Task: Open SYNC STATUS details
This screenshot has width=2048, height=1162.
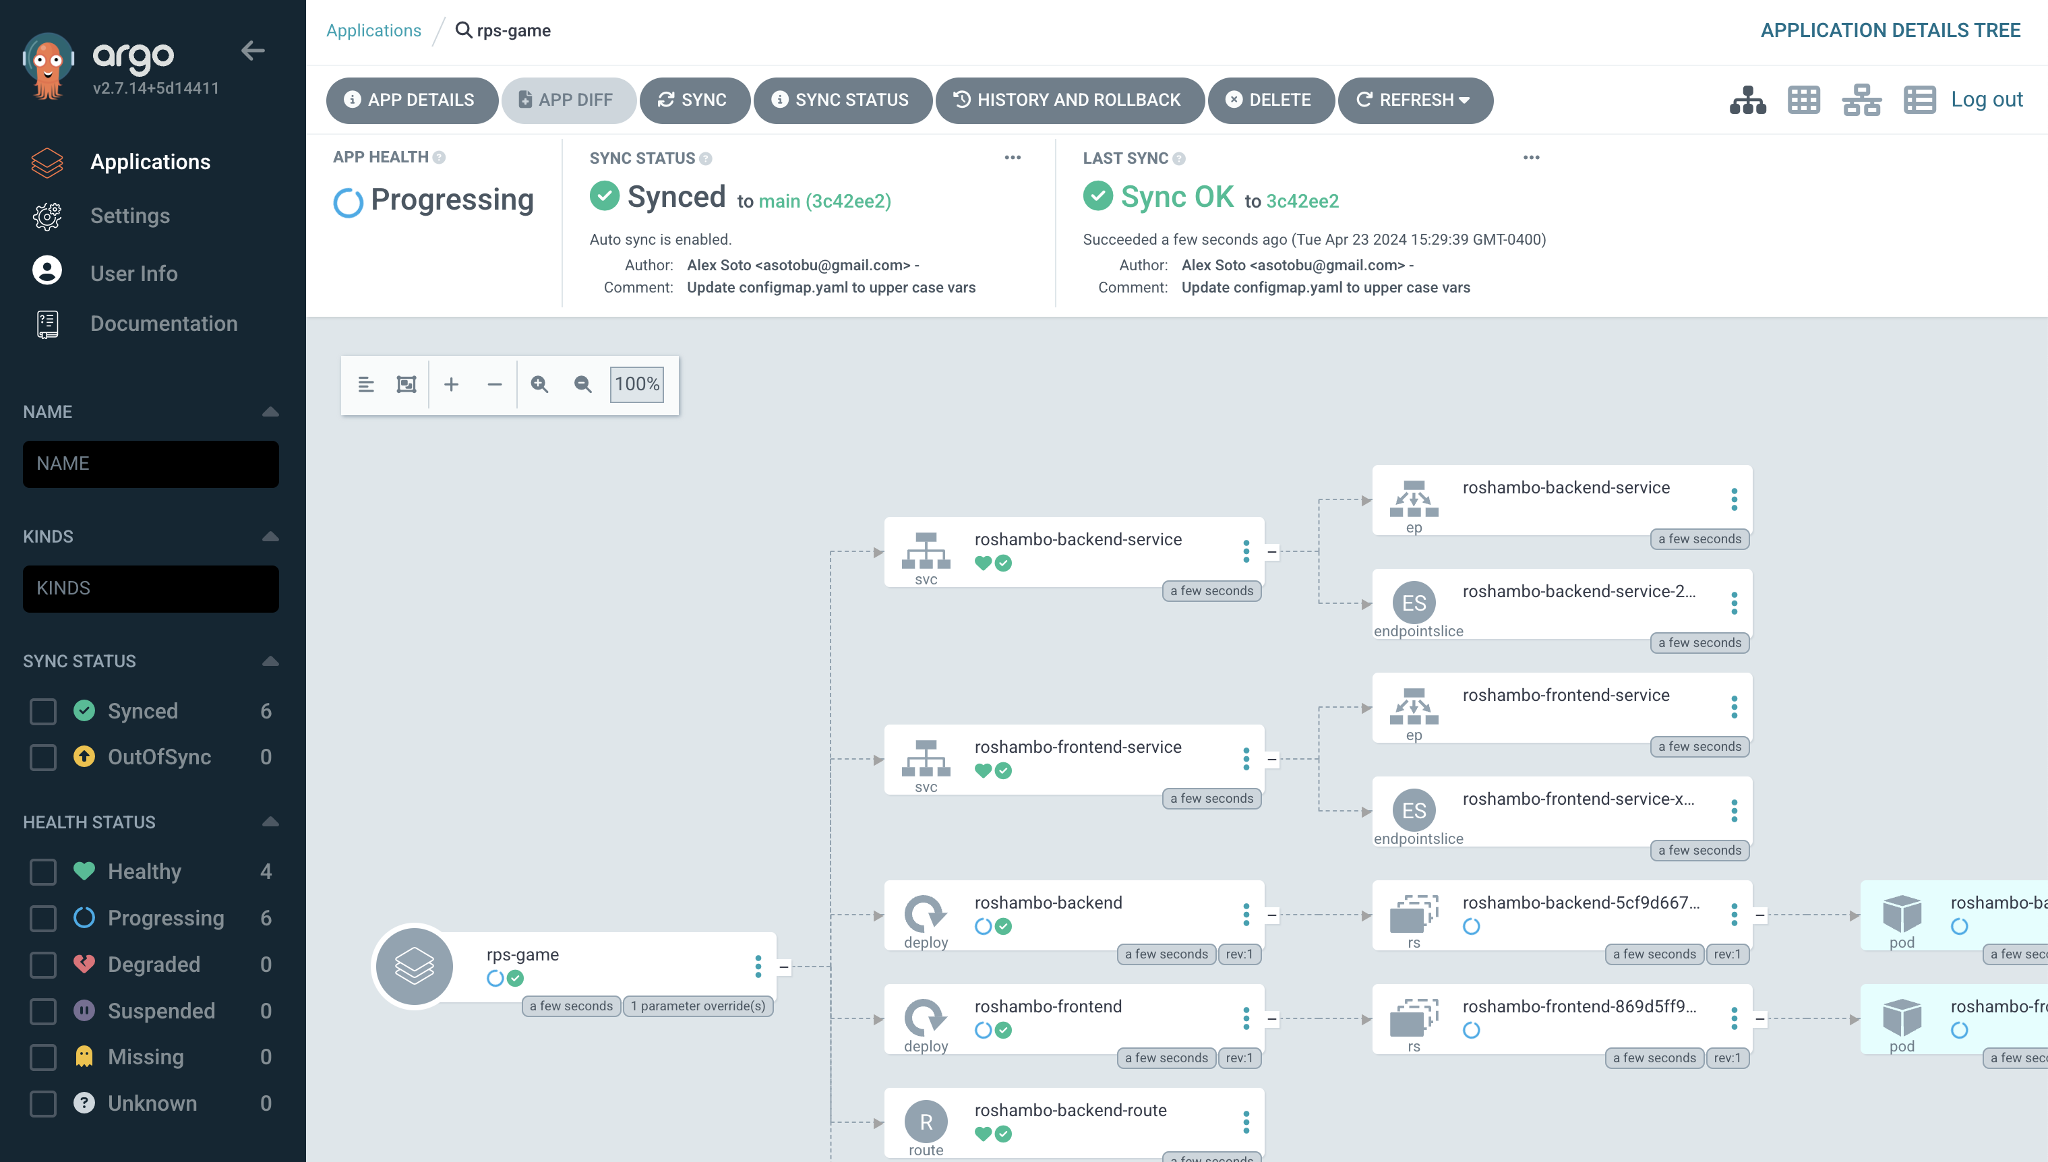Action: pyautogui.click(x=842, y=100)
